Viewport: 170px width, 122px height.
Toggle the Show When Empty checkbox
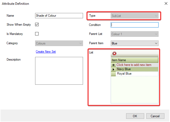point(37,25)
